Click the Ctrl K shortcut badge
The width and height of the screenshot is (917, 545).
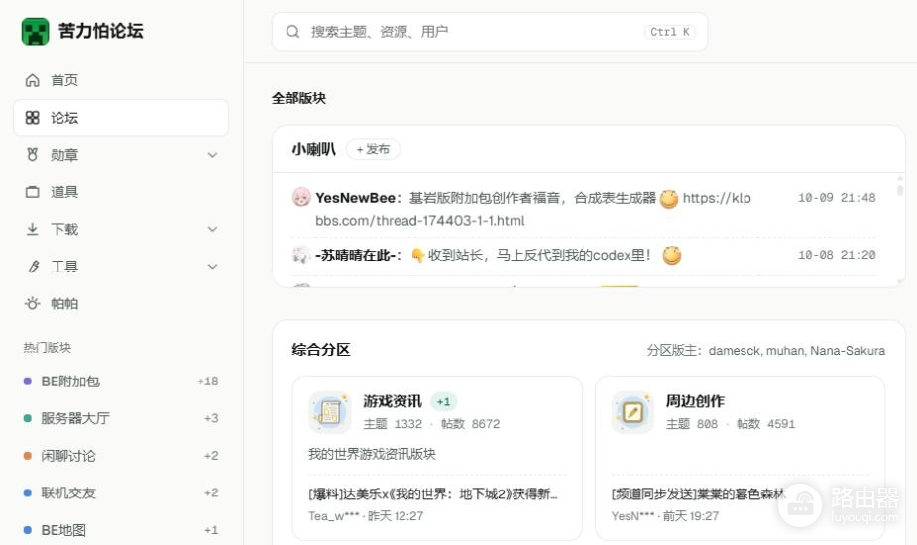tap(669, 32)
